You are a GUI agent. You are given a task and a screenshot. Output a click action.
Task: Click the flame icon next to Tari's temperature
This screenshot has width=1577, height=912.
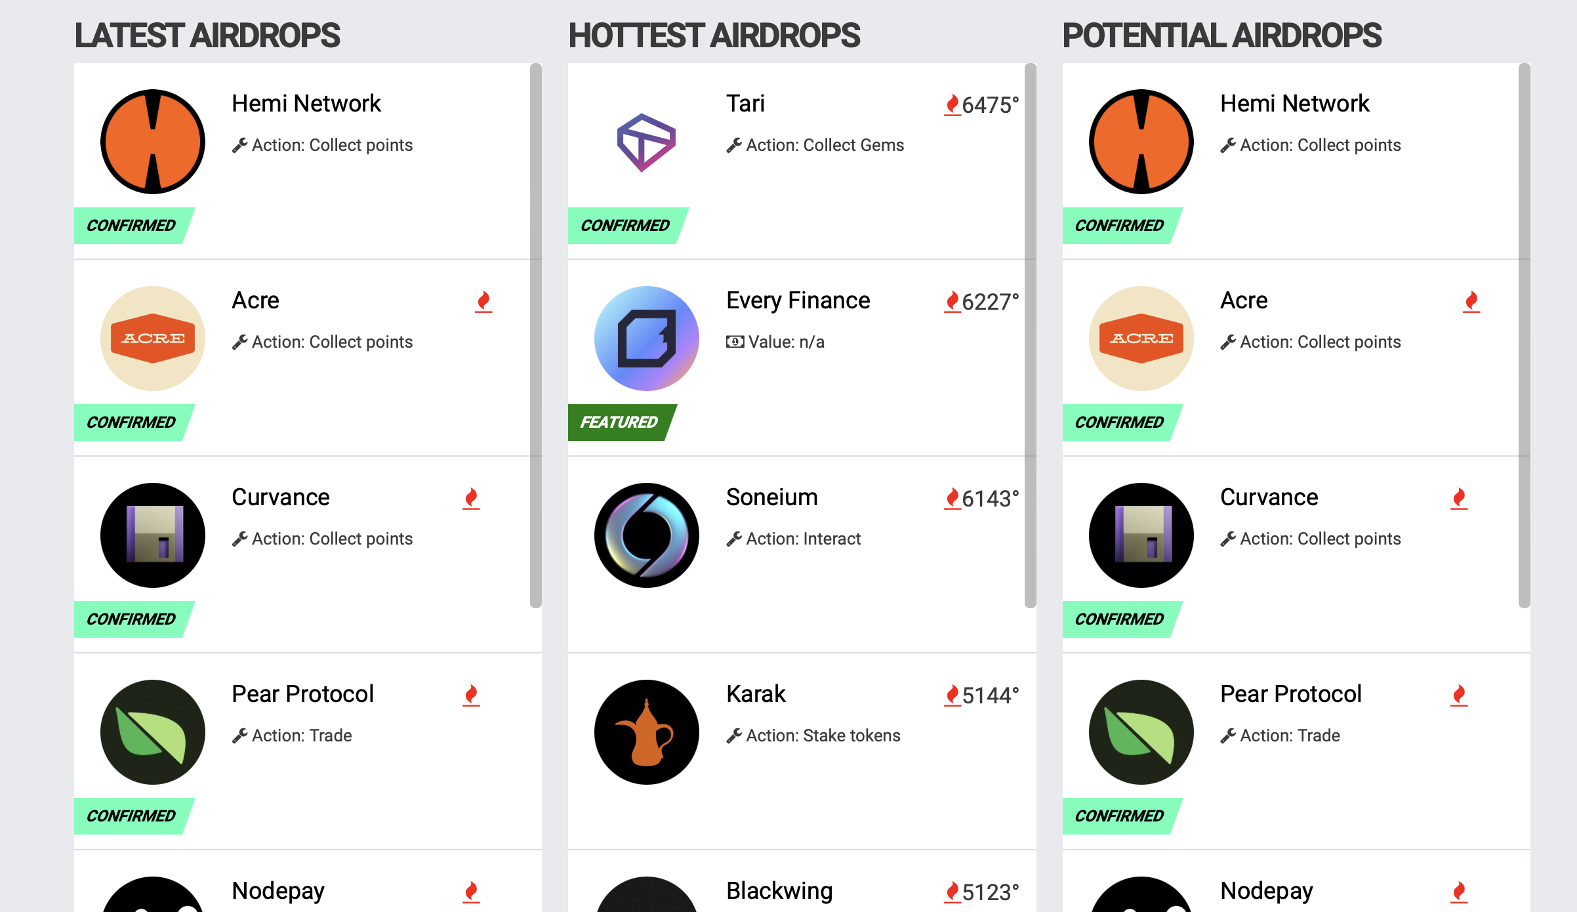952,104
